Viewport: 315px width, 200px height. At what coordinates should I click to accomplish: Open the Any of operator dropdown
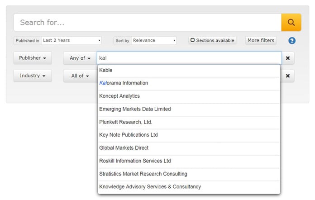(x=80, y=58)
